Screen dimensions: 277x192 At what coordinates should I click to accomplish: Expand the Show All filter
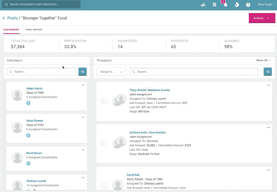[263, 60]
